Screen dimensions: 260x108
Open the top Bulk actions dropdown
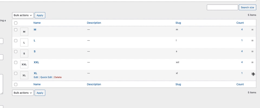point(23,15)
